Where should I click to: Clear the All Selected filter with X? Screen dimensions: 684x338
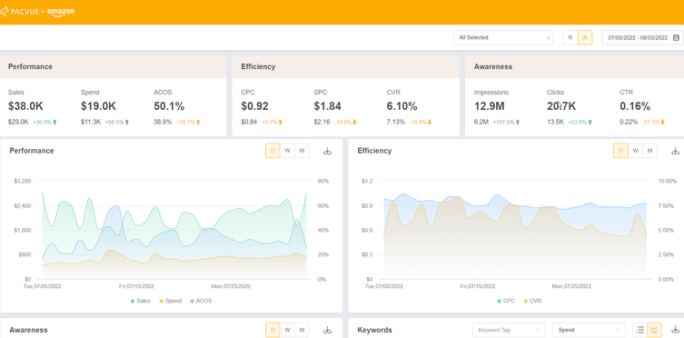549,38
